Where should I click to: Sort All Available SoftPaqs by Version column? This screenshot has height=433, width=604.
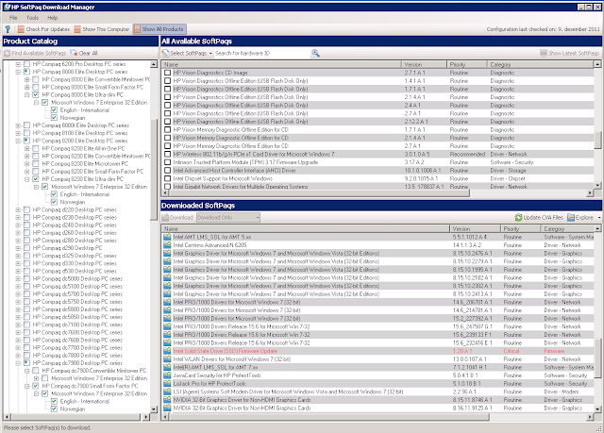pyautogui.click(x=424, y=65)
